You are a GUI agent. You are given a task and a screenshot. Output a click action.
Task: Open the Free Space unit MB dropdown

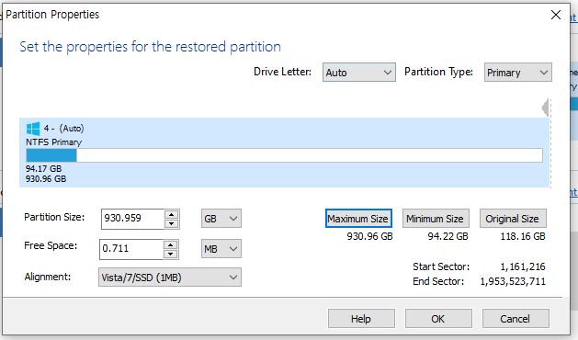tap(221, 249)
